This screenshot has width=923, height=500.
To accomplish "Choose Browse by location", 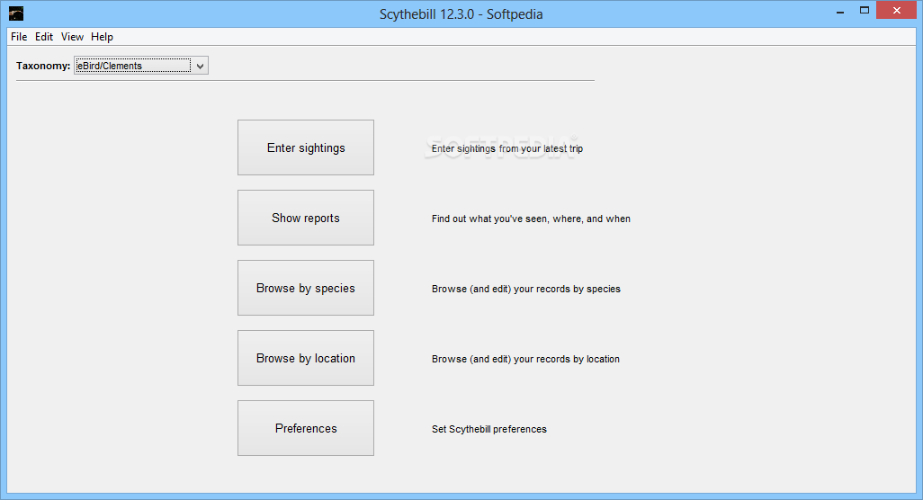I will click(306, 358).
